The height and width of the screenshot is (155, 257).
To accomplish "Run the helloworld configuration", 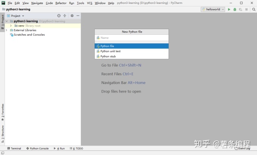I will pos(229,9).
